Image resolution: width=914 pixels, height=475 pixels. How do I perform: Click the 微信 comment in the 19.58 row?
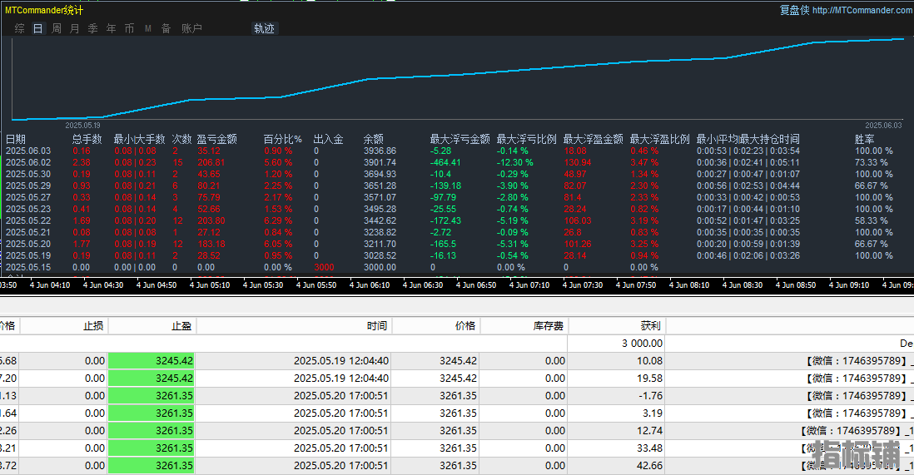(x=858, y=379)
